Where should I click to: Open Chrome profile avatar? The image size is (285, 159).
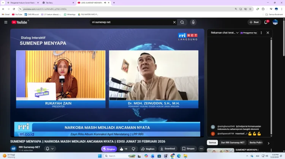[x=277, y=9]
